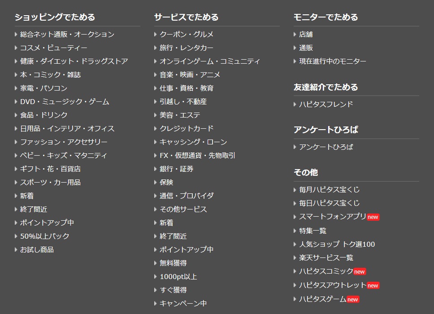434x314 pixels.
Task: Open 新着 under ショッピングでためる
Action: [x=27, y=196]
